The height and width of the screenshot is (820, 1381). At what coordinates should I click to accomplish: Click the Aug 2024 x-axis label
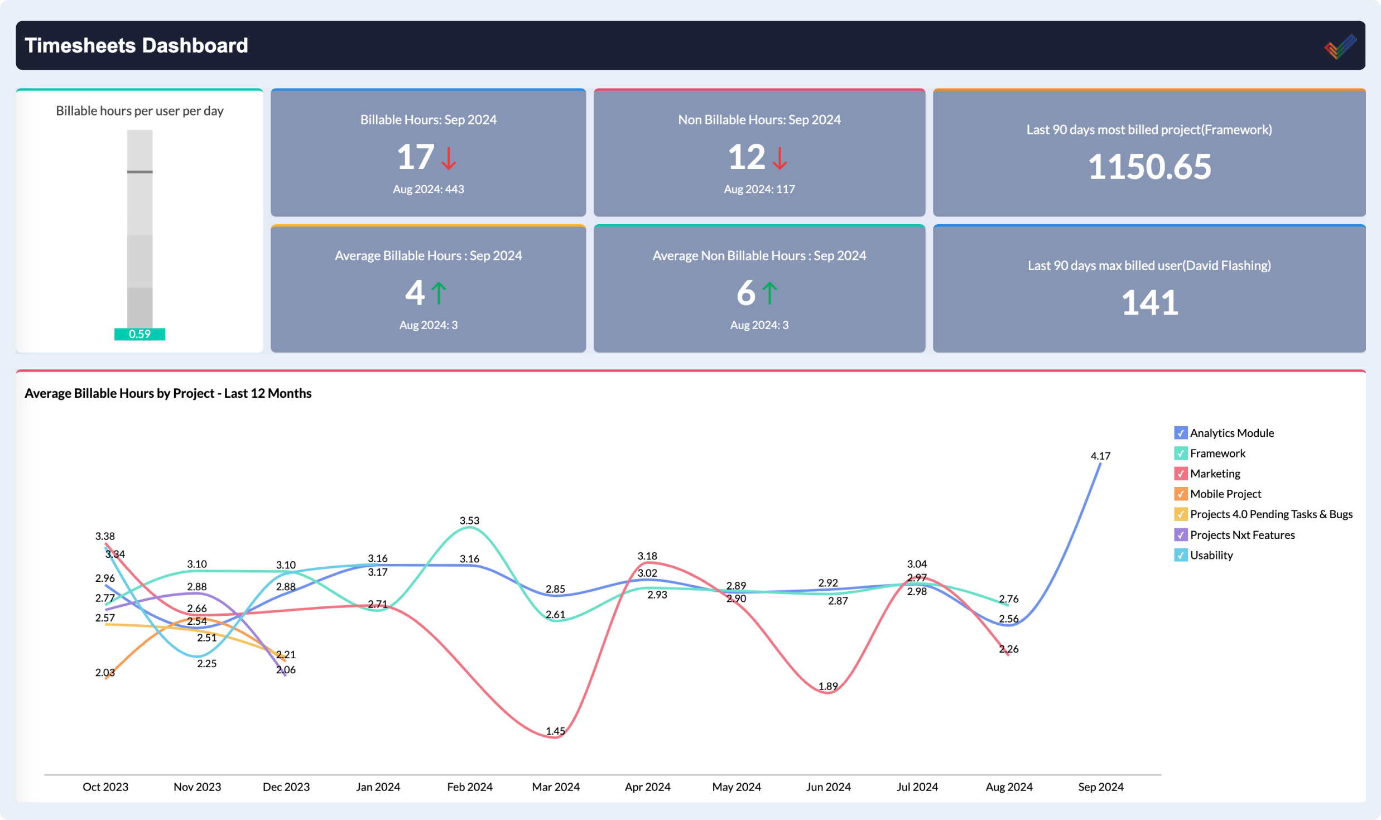click(1009, 787)
